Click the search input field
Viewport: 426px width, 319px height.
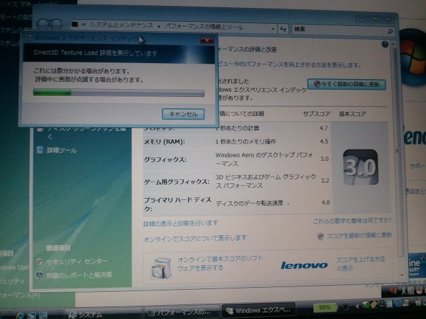(x=339, y=29)
